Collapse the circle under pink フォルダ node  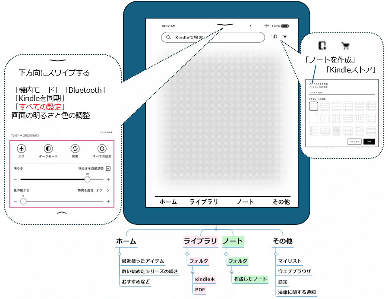coord(193,272)
